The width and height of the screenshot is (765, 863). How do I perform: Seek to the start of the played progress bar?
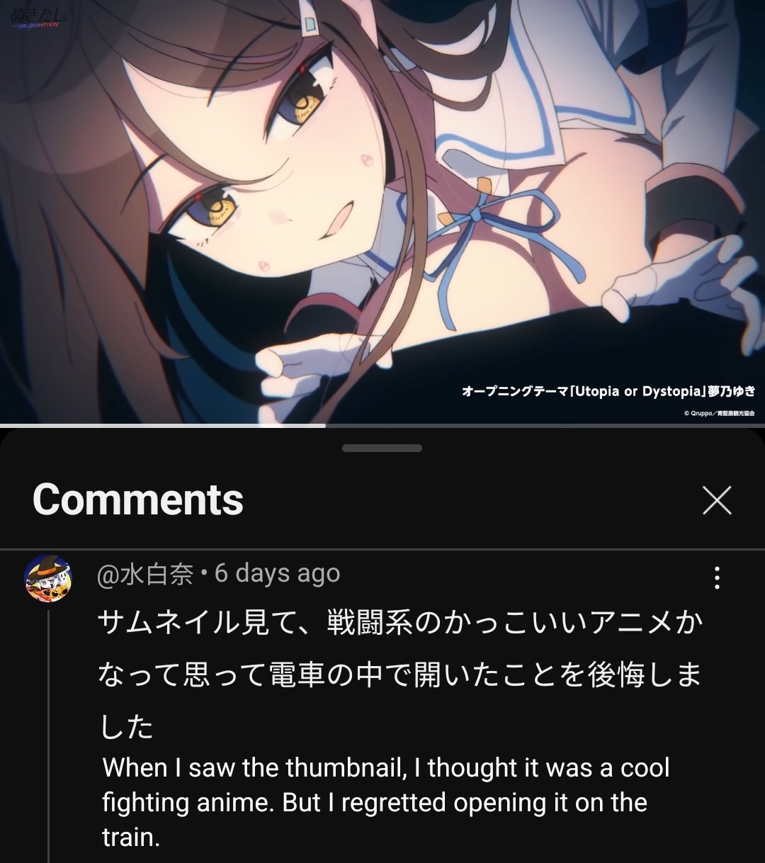[x=3, y=426]
